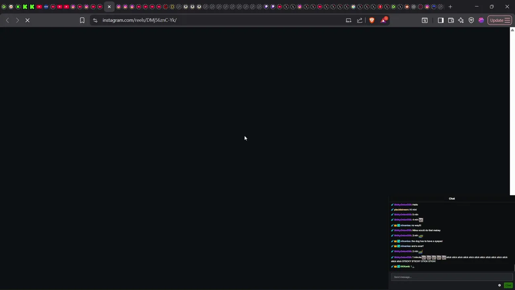Stop loading the Instagram page
The height and width of the screenshot is (290, 515).
coord(27,20)
